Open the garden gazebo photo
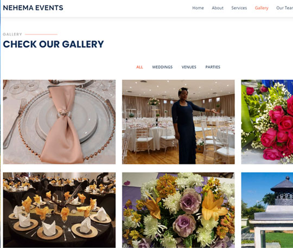The width and height of the screenshot is (293, 248). click(267, 210)
